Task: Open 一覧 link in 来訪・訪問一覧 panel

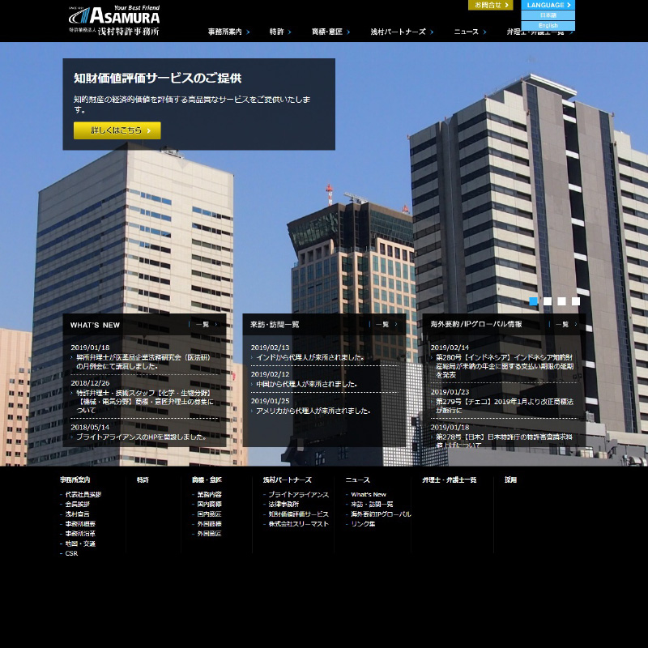Action: pos(384,325)
